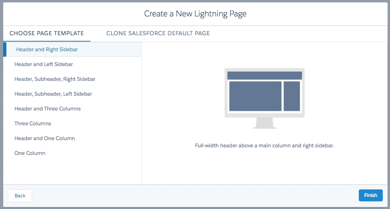The height and width of the screenshot is (209, 390).
Task: Select the Header and Right Sidebar template
Action: (47, 50)
